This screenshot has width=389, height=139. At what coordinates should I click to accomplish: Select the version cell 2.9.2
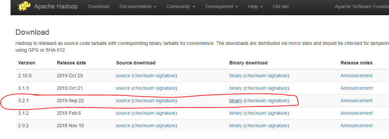(23, 126)
